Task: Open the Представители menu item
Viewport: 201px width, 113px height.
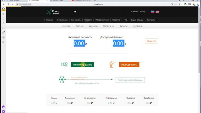Action: coord(102,20)
